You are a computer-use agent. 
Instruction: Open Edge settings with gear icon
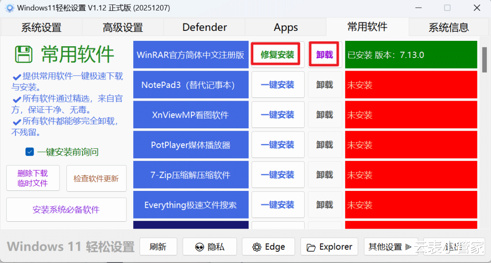(268, 247)
